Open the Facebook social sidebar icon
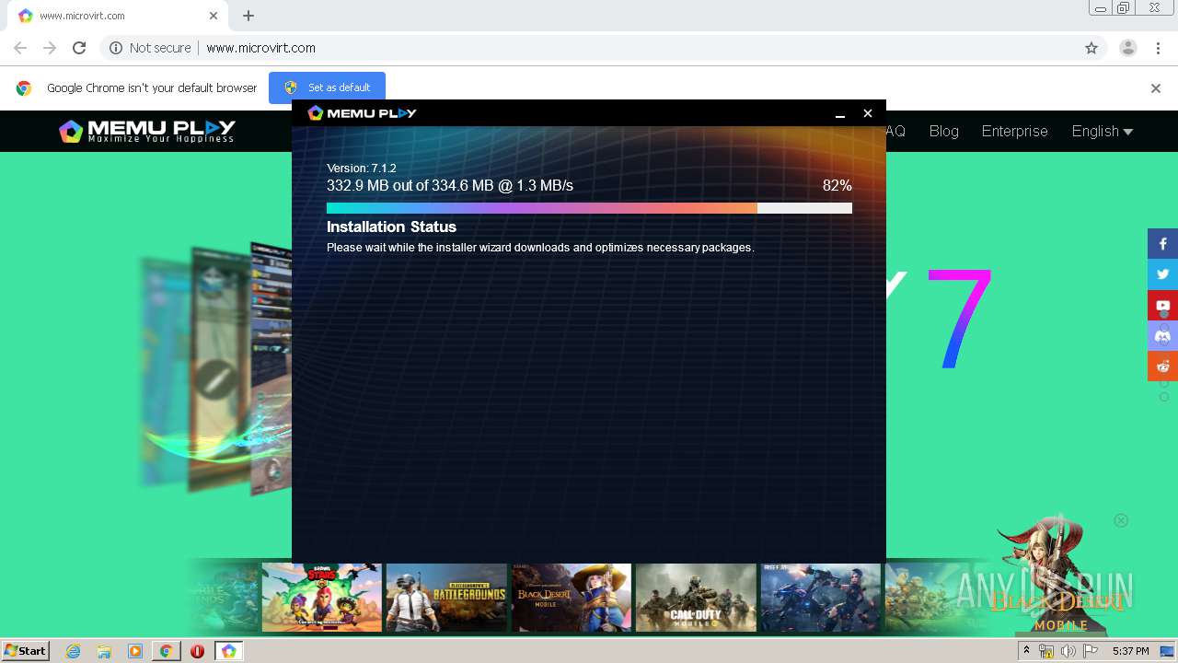1178x663 pixels. (1162, 244)
